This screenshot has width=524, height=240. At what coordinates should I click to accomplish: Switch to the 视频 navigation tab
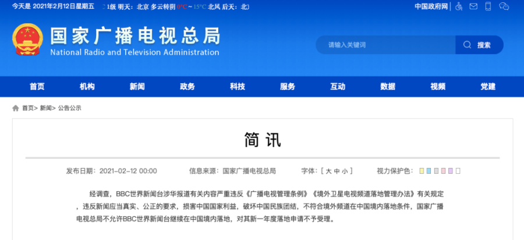pyautogui.click(x=438, y=87)
